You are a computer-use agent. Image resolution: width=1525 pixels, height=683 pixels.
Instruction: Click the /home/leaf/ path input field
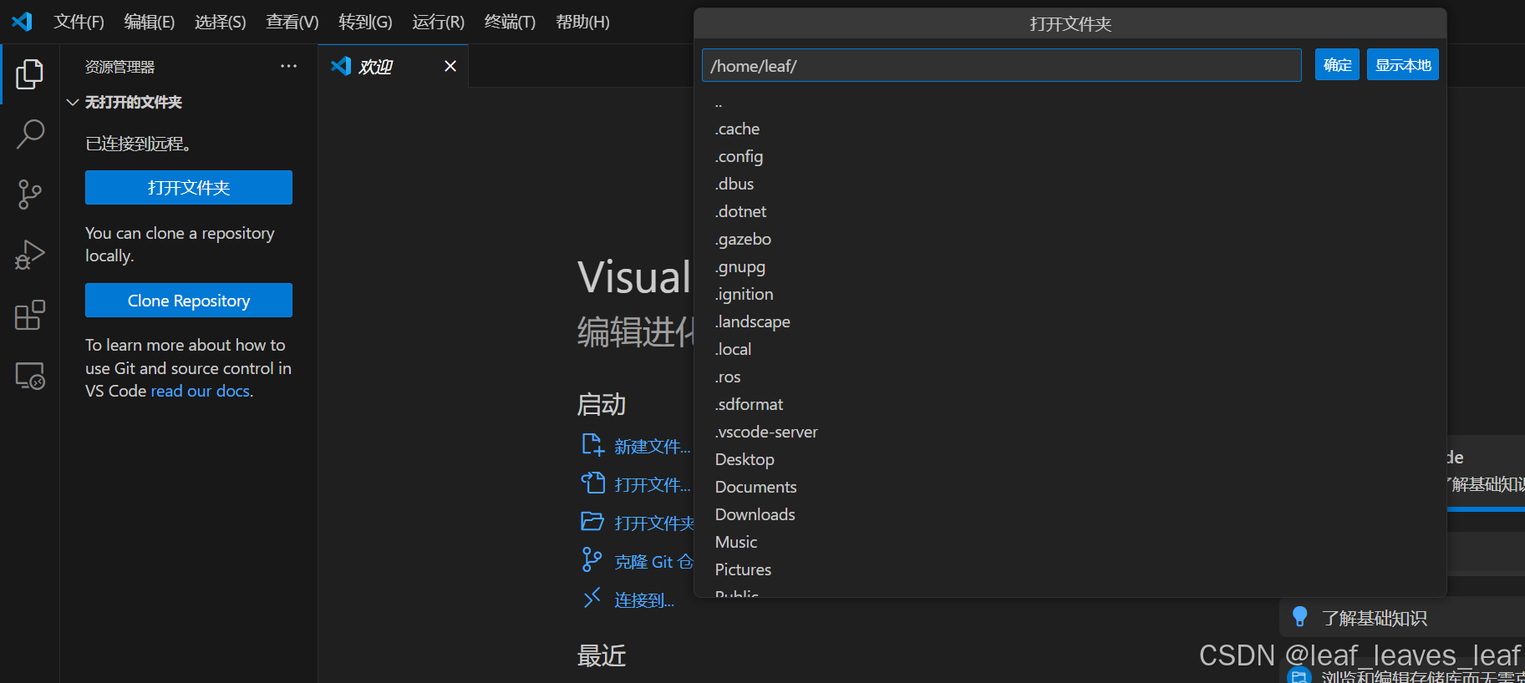(x=1002, y=65)
